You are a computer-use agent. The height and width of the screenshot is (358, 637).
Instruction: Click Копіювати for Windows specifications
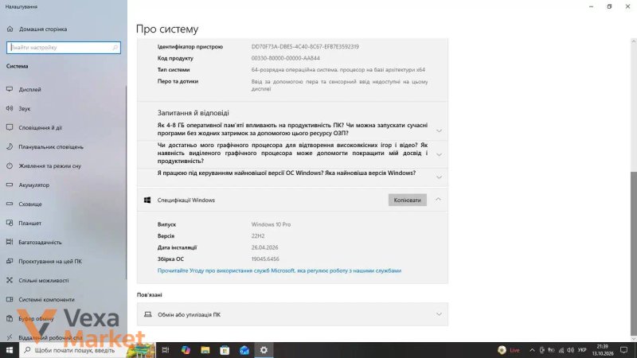click(408, 200)
